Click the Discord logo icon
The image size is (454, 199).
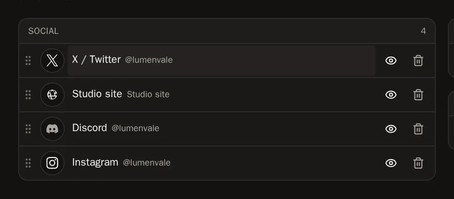tap(52, 129)
